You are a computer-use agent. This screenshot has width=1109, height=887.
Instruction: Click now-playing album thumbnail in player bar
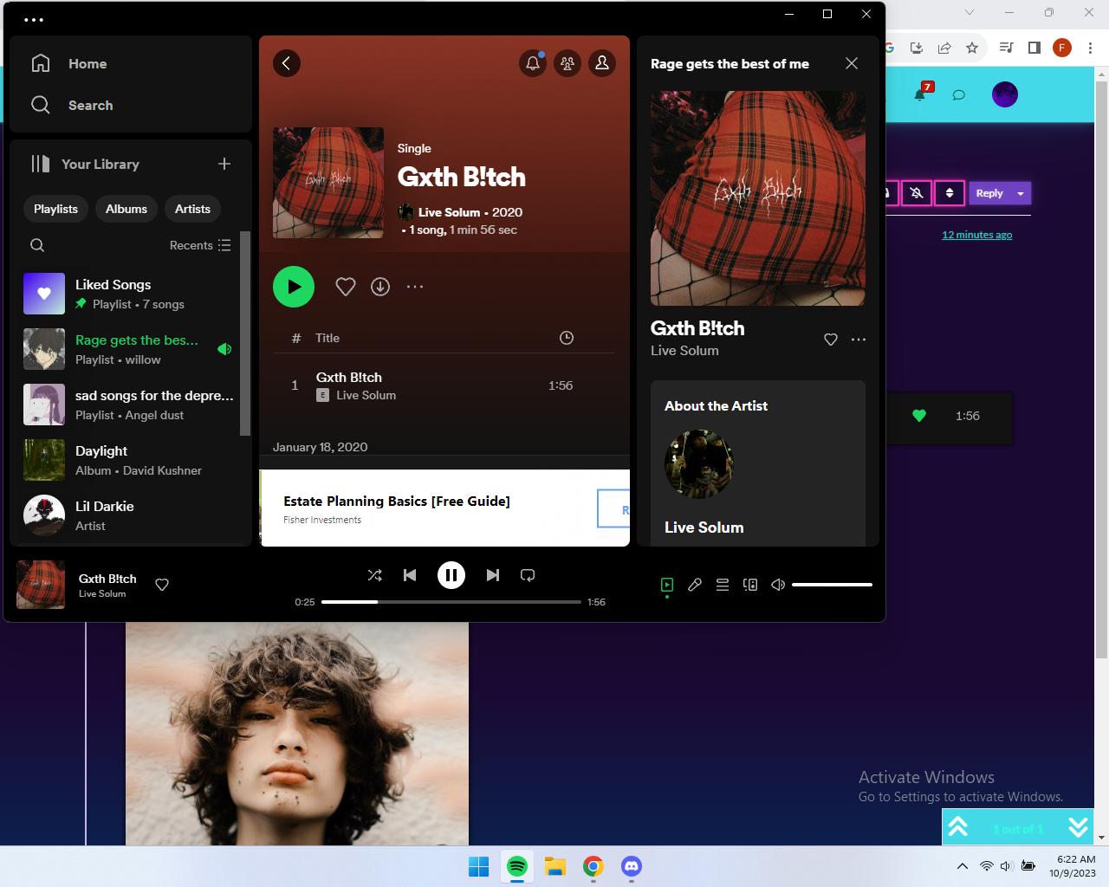pyautogui.click(x=41, y=585)
